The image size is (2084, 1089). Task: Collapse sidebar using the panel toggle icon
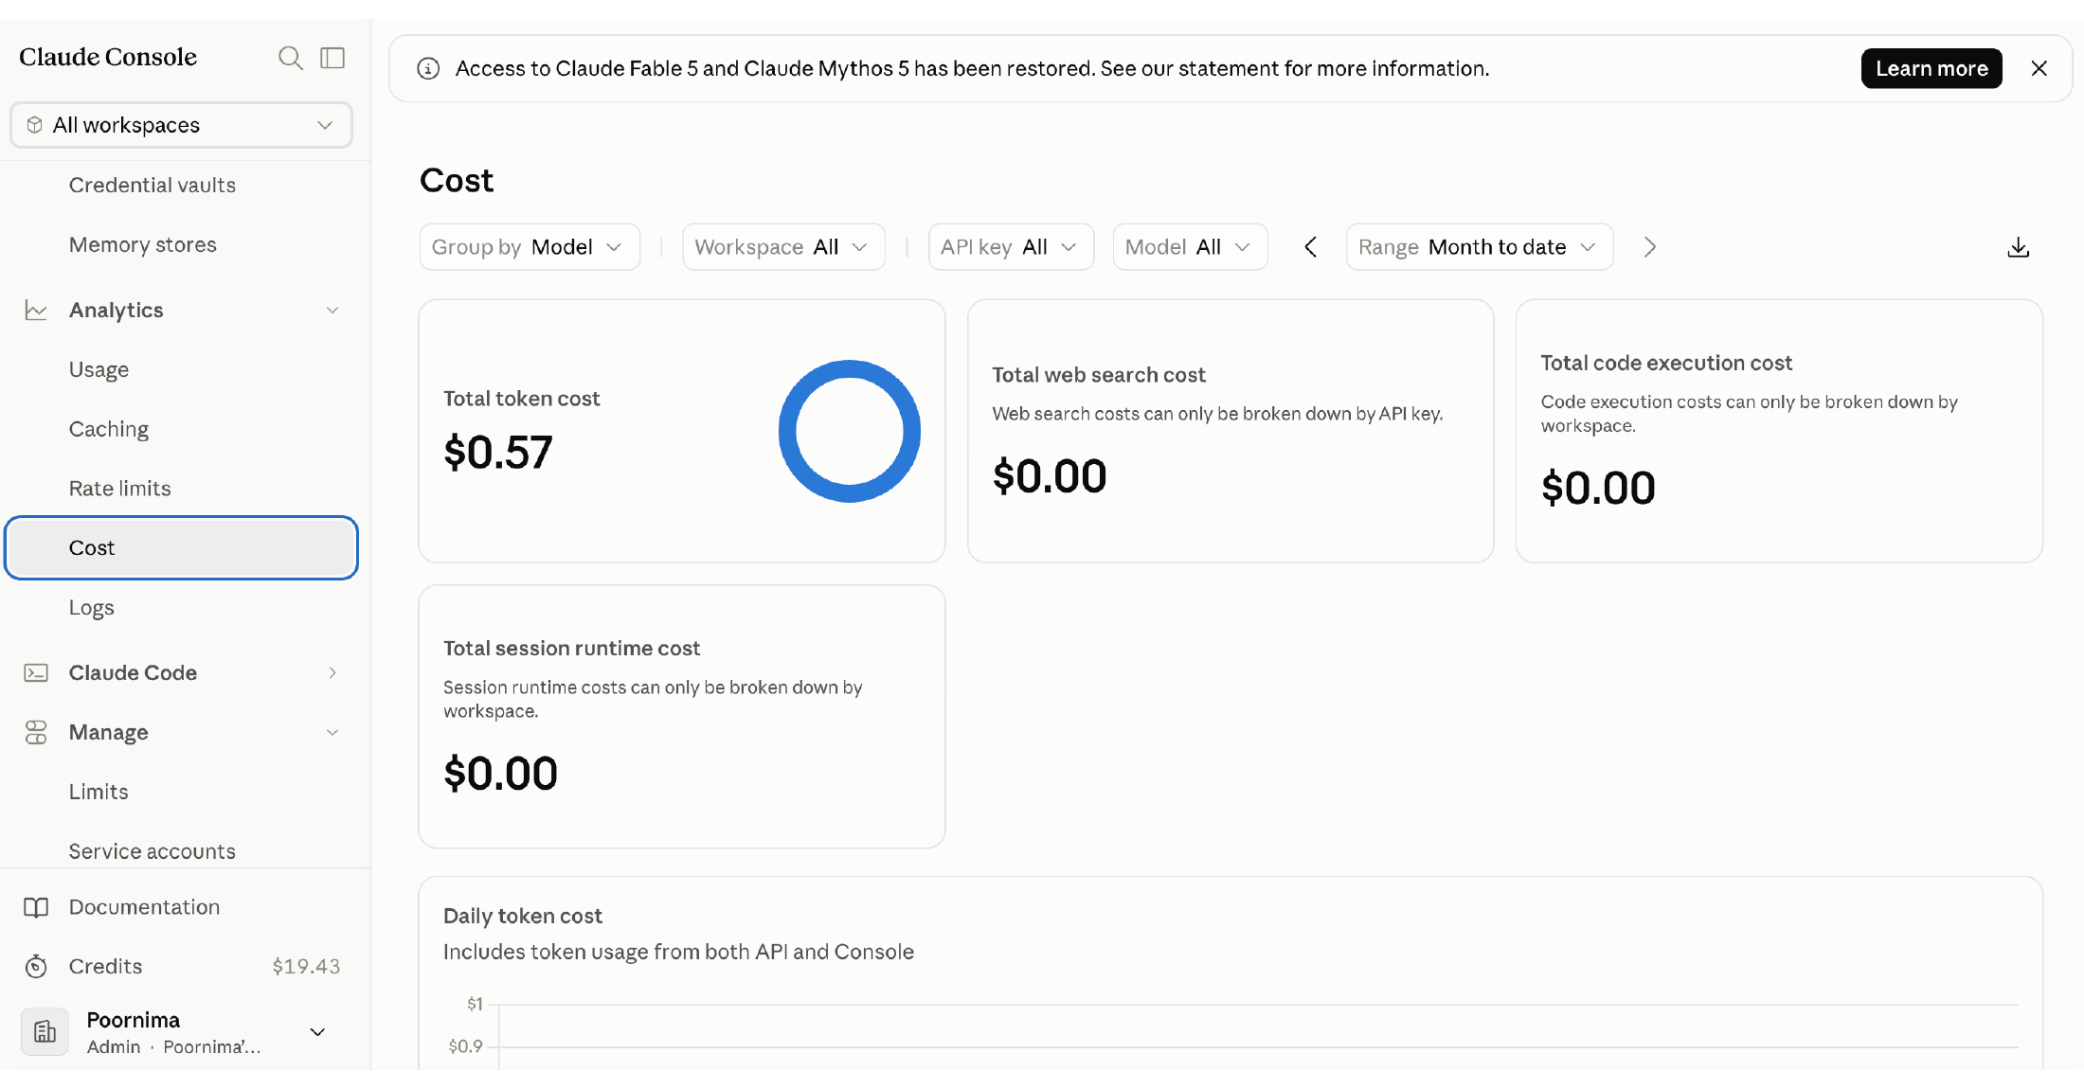[x=332, y=58]
